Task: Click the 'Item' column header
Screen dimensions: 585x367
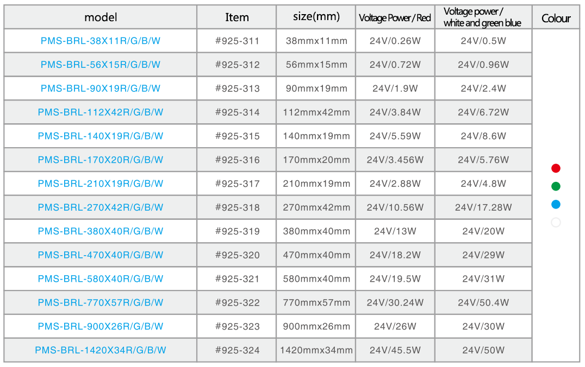Action: 237,17
